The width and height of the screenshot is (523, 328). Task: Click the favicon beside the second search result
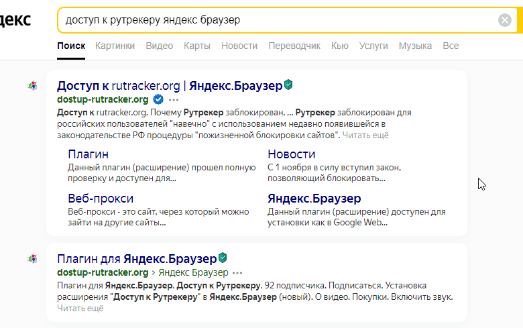[x=32, y=258]
